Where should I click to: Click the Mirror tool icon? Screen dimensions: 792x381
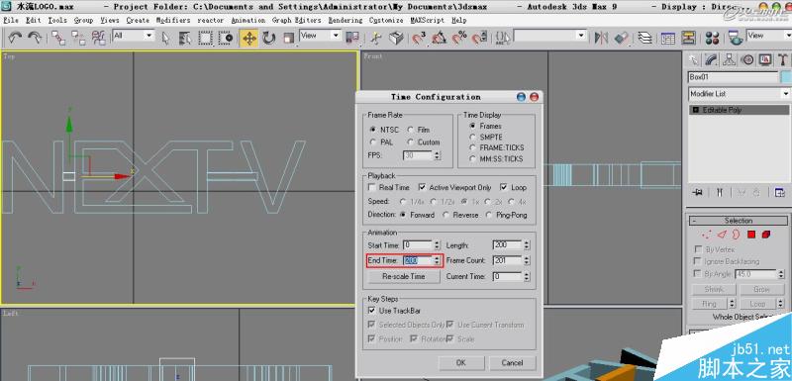point(601,38)
